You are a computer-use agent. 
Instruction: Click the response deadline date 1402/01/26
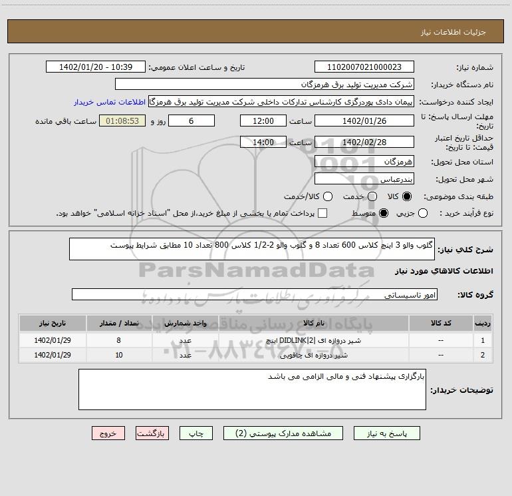tap(364, 121)
